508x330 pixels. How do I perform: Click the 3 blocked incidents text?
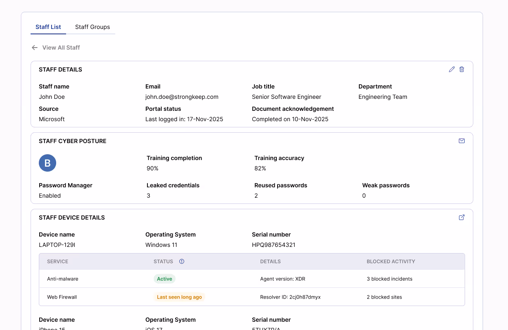tap(389, 279)
